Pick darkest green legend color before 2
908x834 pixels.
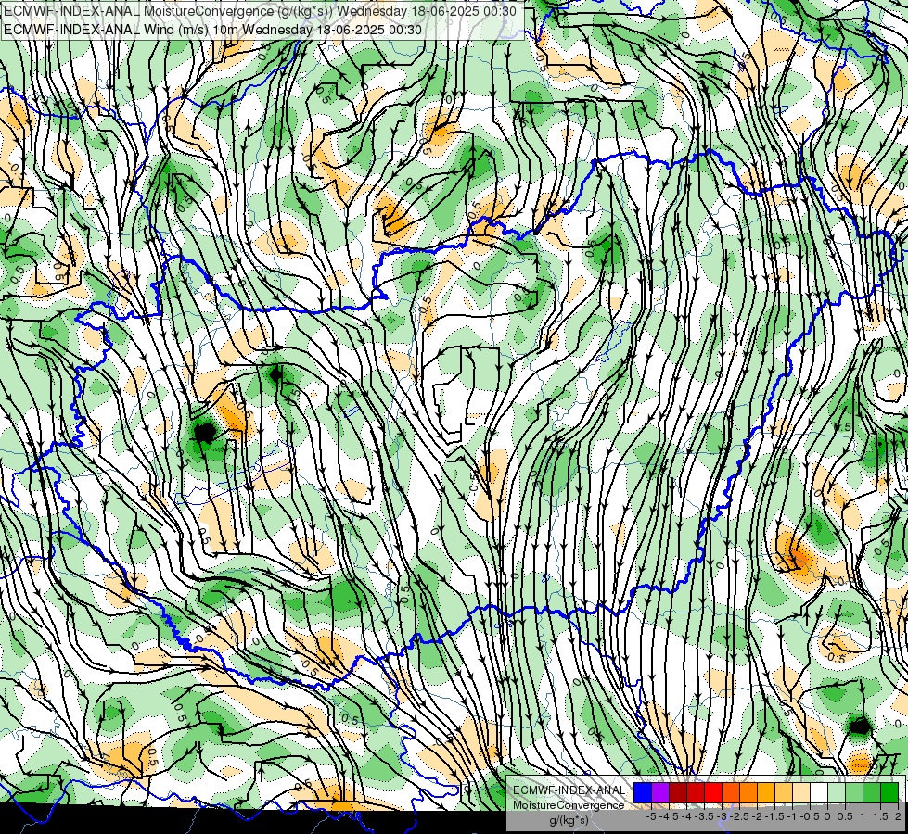point(889,792)
